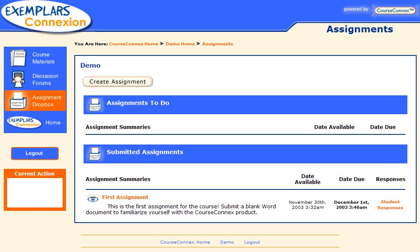This screenshot has width=420, height=252.
Task: Click the dropbox icon in Submitted Assignments header
Action: 95,154
